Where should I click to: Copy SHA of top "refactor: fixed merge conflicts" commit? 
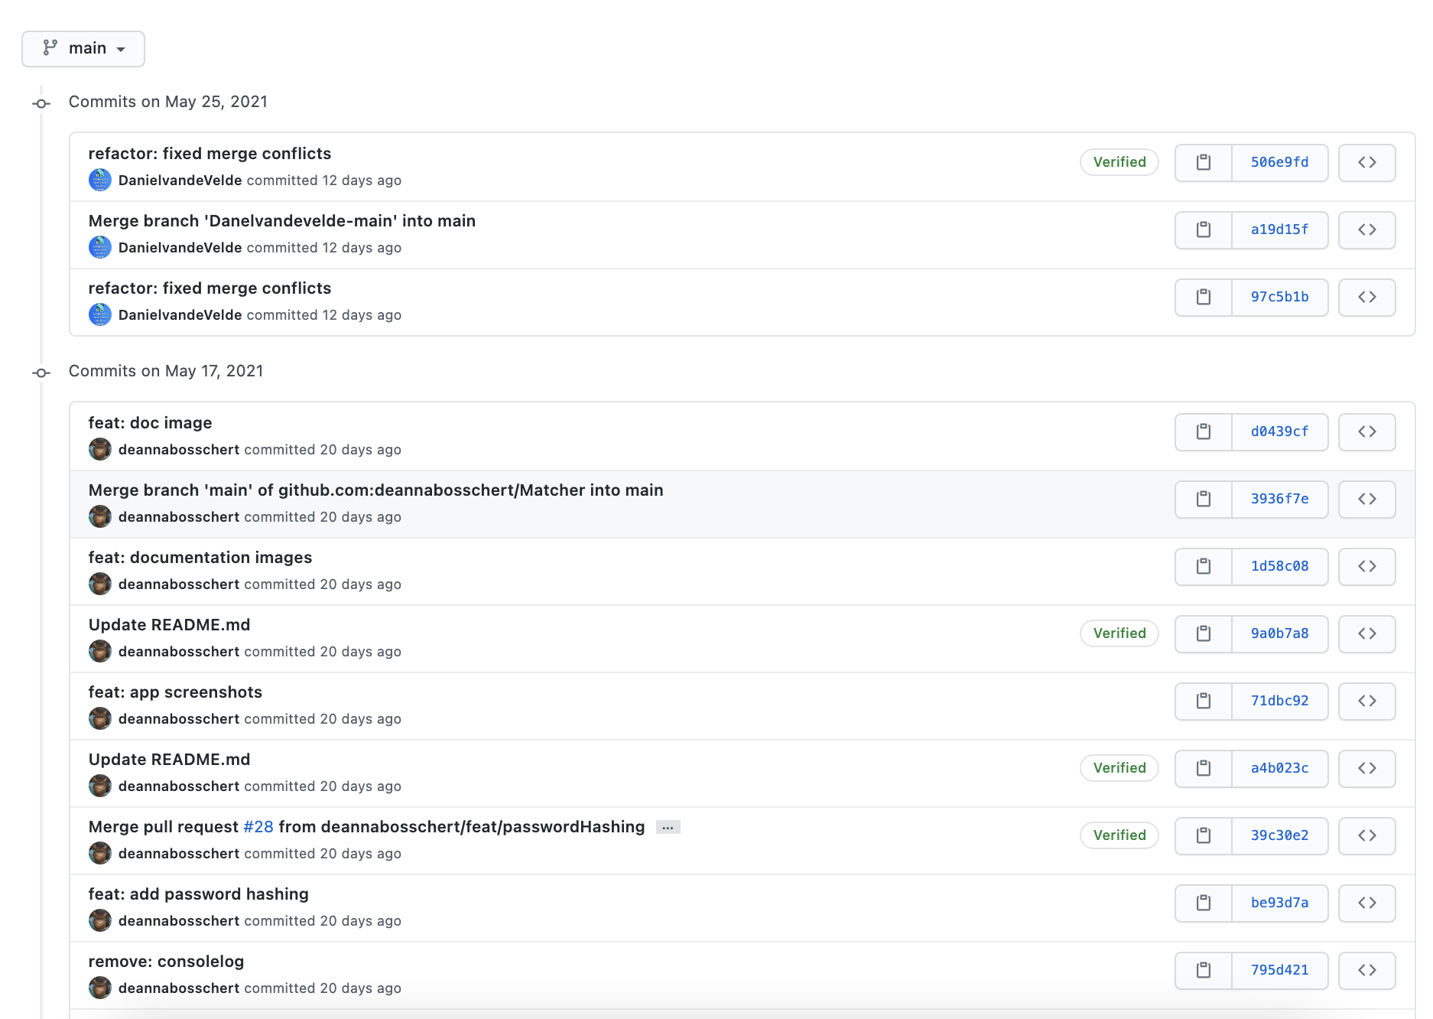coord(1203,162)
